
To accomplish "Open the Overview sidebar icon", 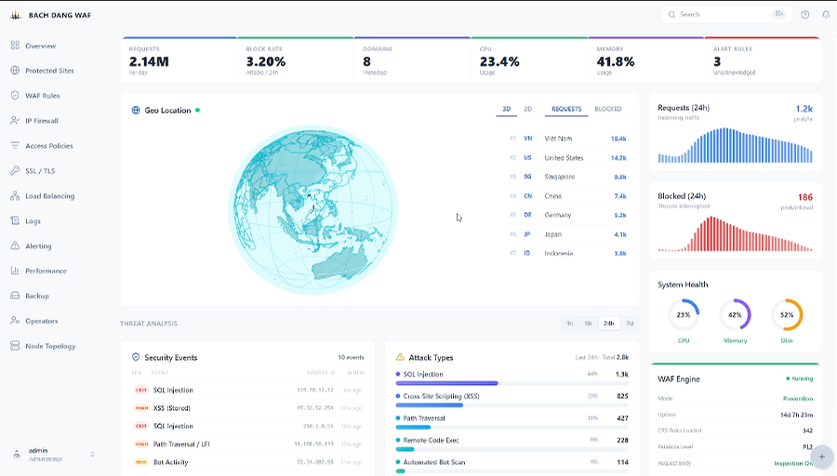I will click(x=15, y=46).
